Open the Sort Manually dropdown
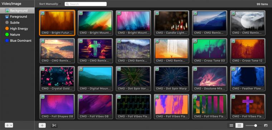 [x=50, y=4]
